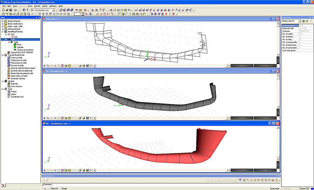Click the number spinner input field in toolbar

78,14
